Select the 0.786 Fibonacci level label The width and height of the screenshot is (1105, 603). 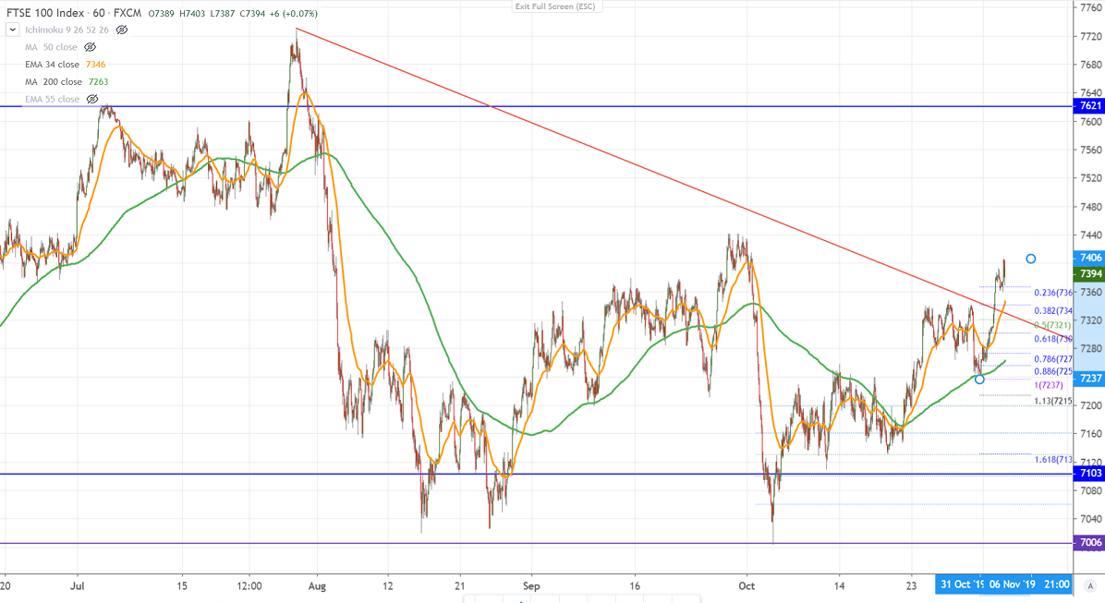(x=1053, y=358)
